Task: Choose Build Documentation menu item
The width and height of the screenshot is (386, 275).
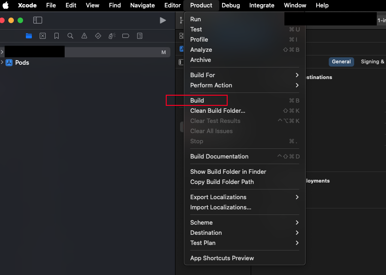Action: tap(245, 157)
